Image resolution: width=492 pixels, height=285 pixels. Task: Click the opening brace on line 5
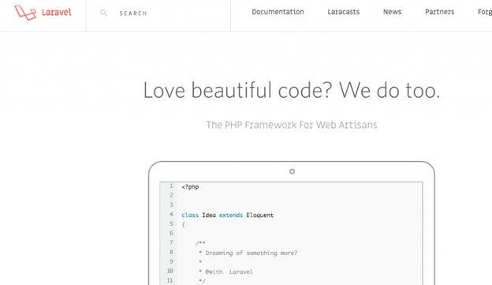(x=183, y=225)
